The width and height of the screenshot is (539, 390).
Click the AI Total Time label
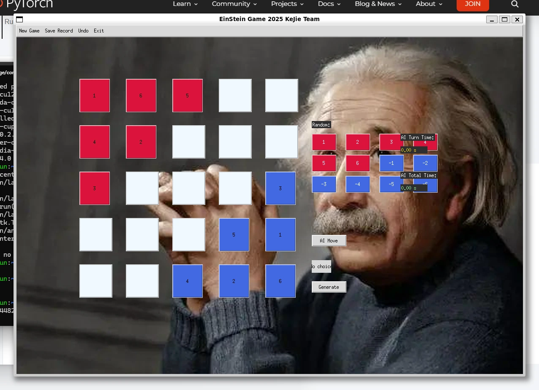pos(419,175)
